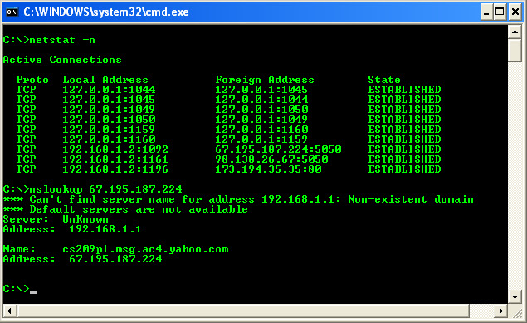The height and width of the screenshot is (323, 527).
Task: Click the vertical scrollbar down arrow
Action: pyautogui.click(x=515, y=297)
